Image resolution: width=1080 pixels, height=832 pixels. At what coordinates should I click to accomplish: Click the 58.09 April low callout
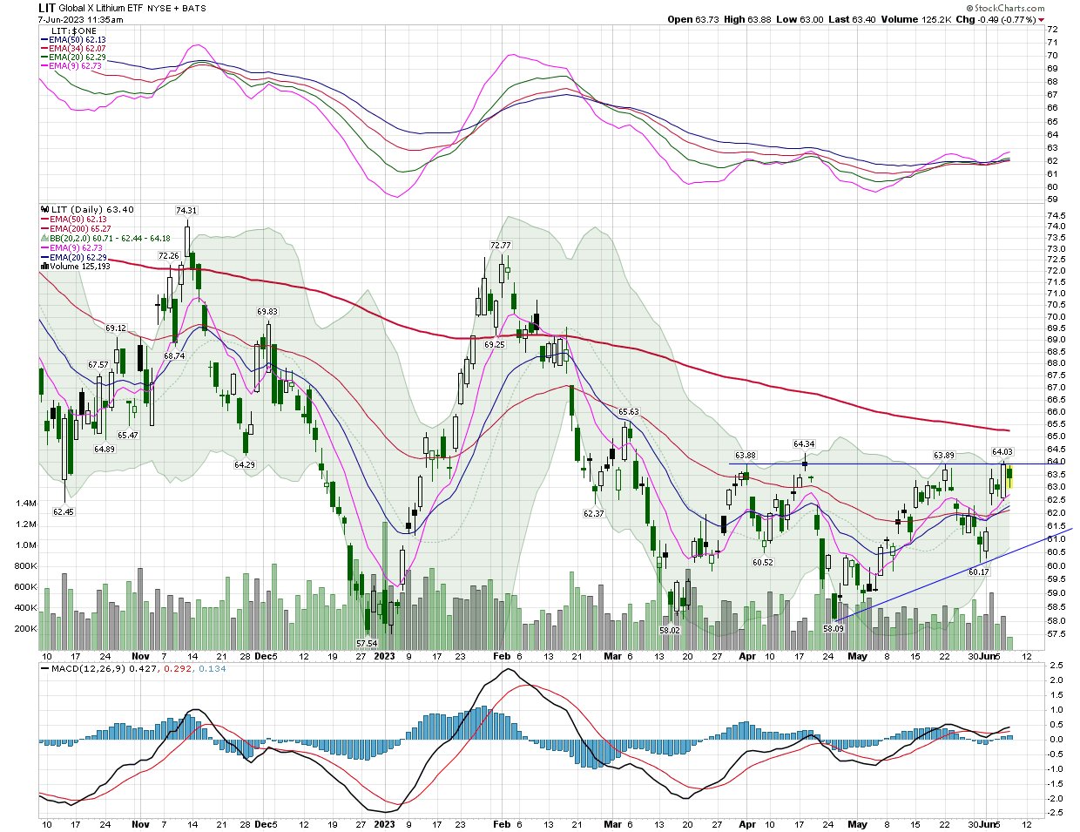pos(834,628)
